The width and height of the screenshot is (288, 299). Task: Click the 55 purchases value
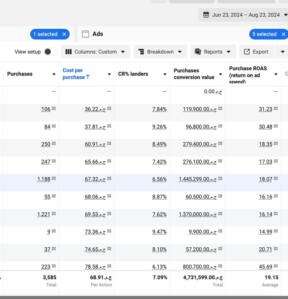click(47, 197)
